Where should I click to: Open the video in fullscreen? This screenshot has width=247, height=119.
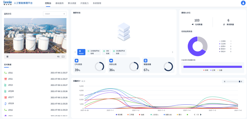[63, 57]
